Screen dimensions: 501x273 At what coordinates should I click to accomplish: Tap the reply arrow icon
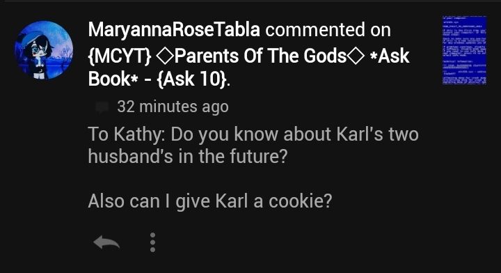(x=106, y=242)
